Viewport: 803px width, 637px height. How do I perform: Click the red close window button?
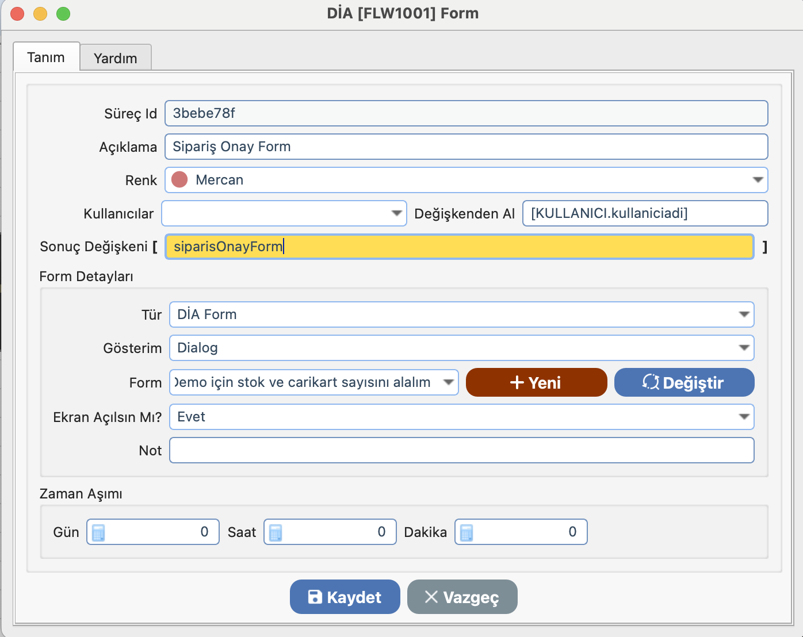click(x=17, y=14)
